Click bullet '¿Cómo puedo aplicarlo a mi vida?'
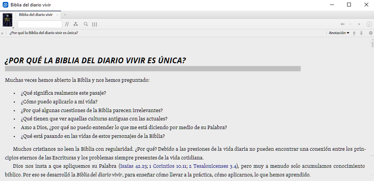The height and width of the screenshot is (181, 374). (x=59, y=101)
